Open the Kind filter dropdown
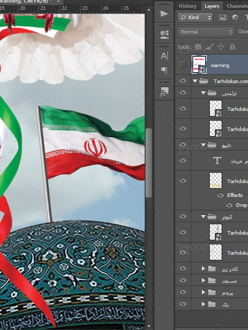 click(x=195, y=17)
